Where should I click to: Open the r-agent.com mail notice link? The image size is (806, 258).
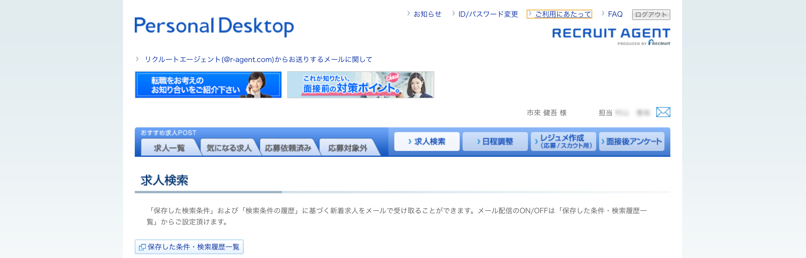click(258, 59)
